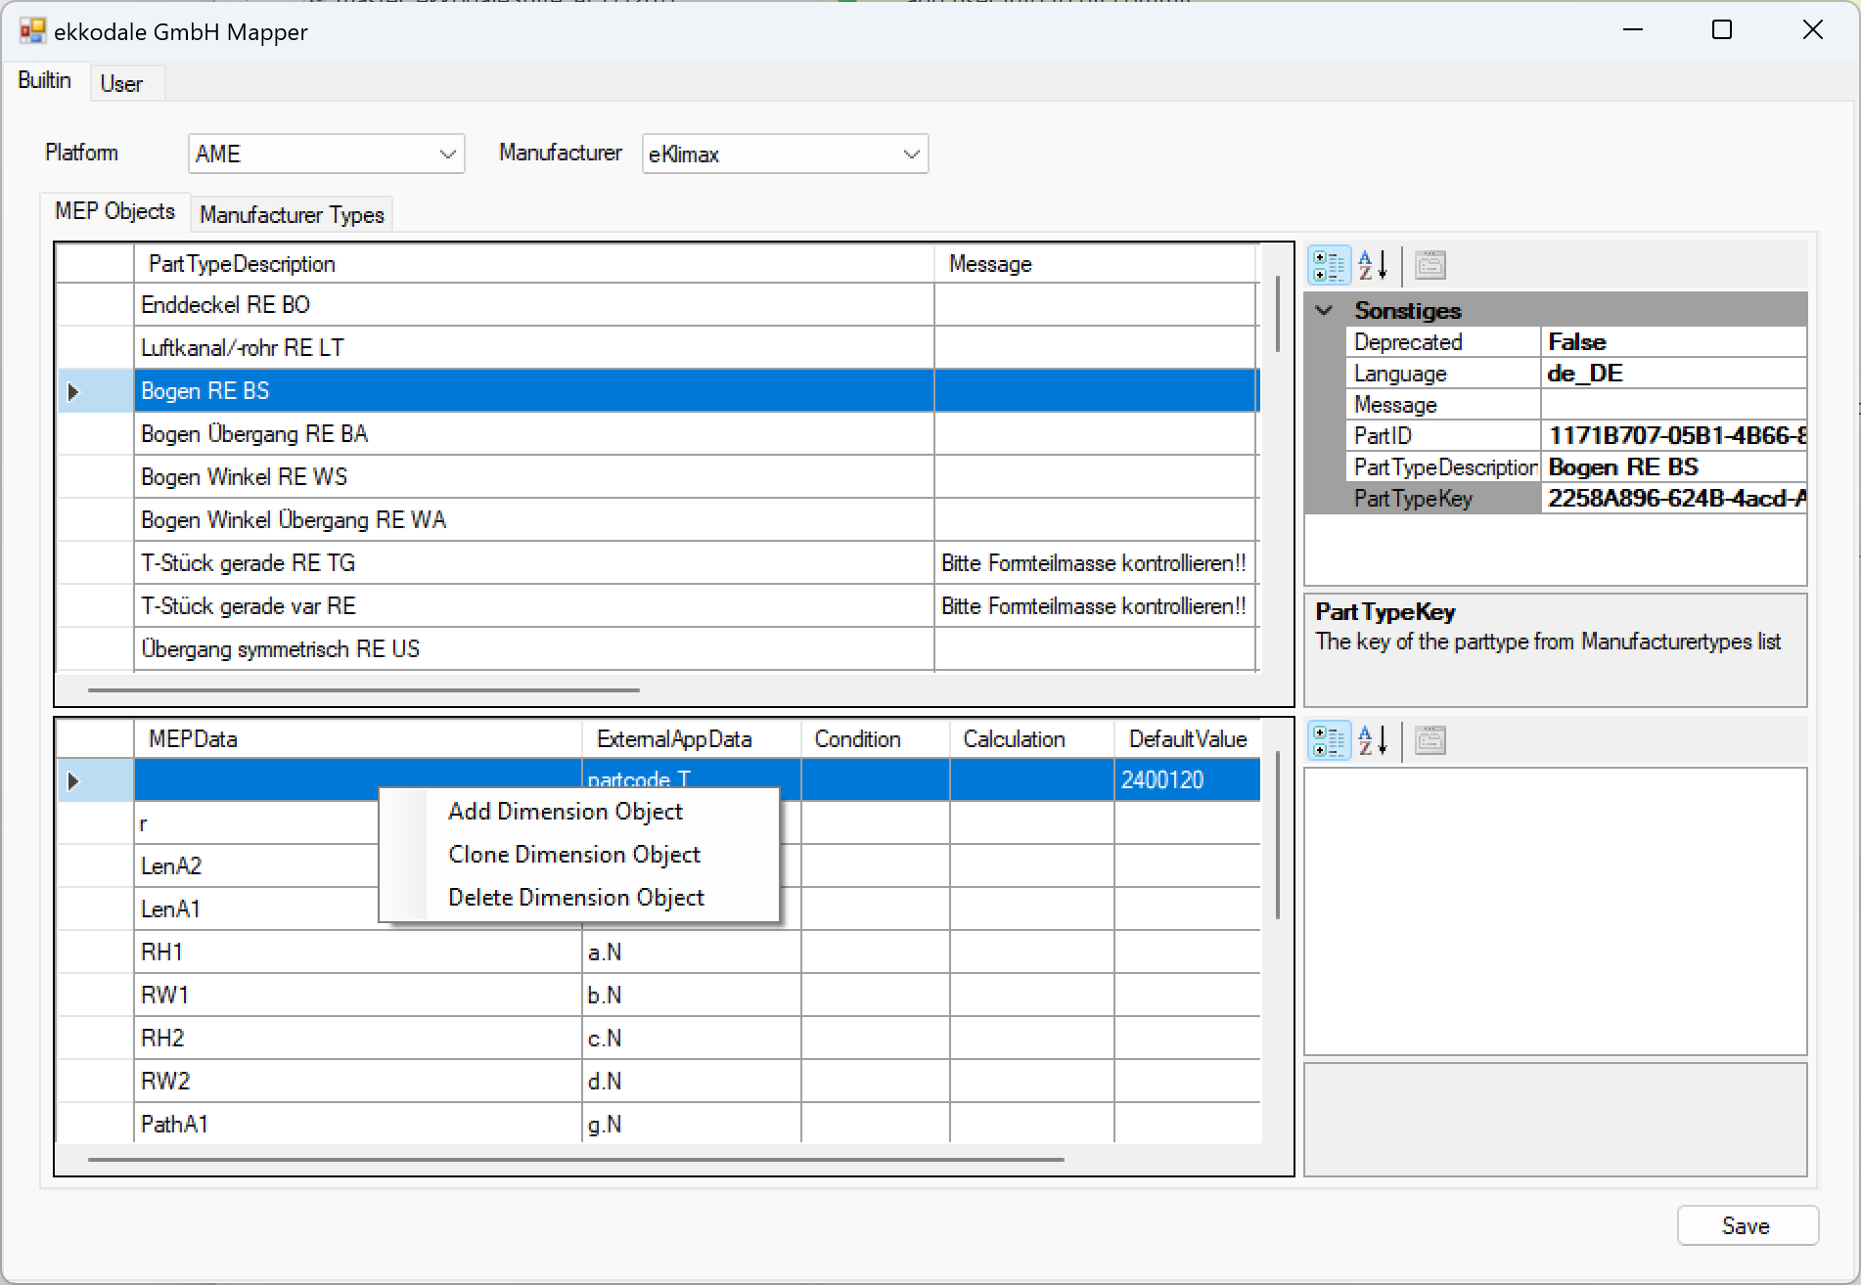Click the PartID property value
The width and height of the screenshot is (1861, 1285).
click(x=1673, y=436)
